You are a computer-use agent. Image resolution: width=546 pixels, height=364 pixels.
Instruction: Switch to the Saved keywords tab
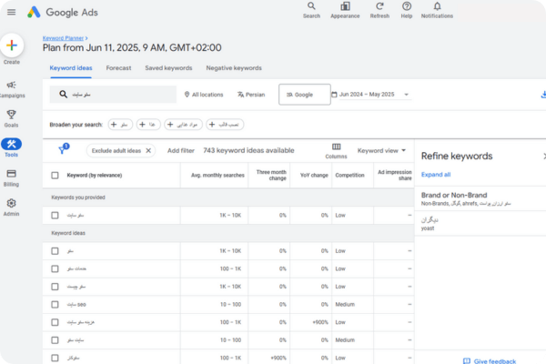tap(168, 68)
